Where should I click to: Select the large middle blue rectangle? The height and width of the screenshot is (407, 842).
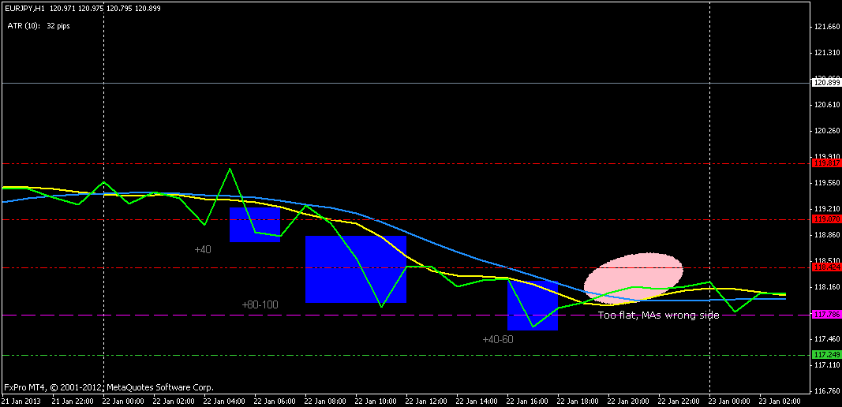tap(355, 269)
